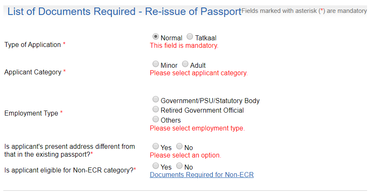Select the Normal application type radio button
The width and height of the screenshot is (370, 192).
(156, 37)
